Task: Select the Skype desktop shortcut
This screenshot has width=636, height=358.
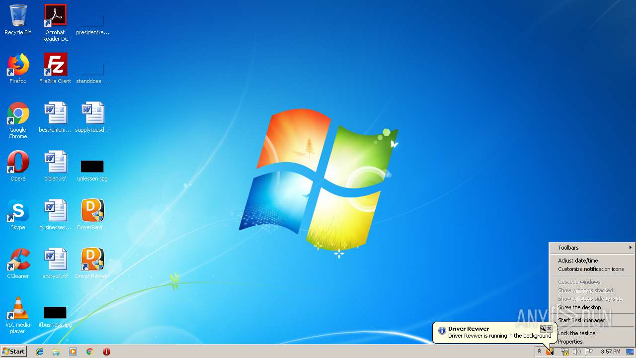Action: tap(18, 215)
